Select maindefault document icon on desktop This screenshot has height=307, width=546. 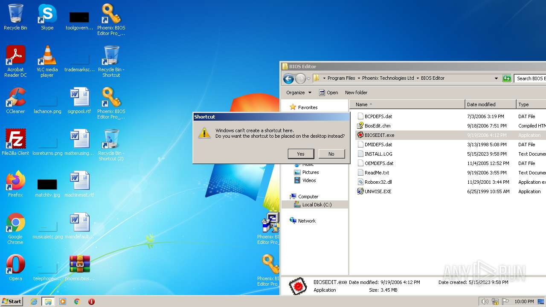(79, 226)
